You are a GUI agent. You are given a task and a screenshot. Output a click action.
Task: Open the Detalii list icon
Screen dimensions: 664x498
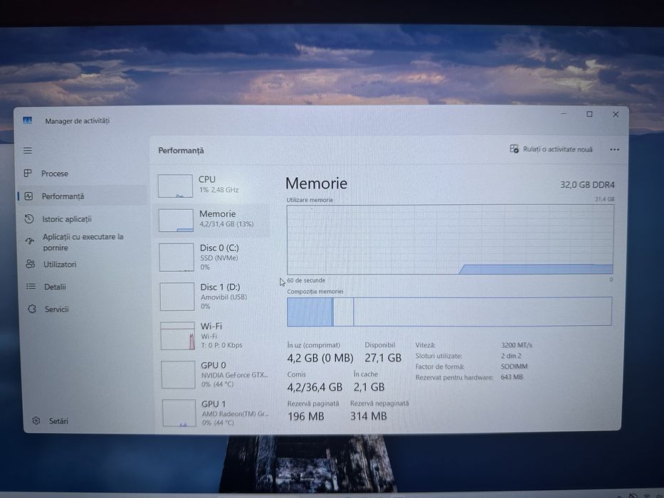[x=31, y=286]
